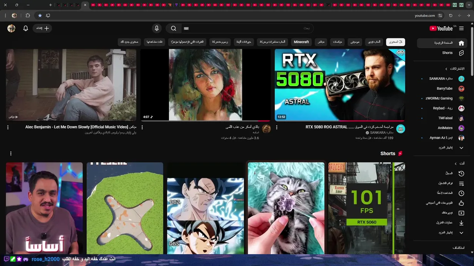Open options for Alec Benjamin video
This screenshot has height=266, width=474.
(x=8, y=127)
